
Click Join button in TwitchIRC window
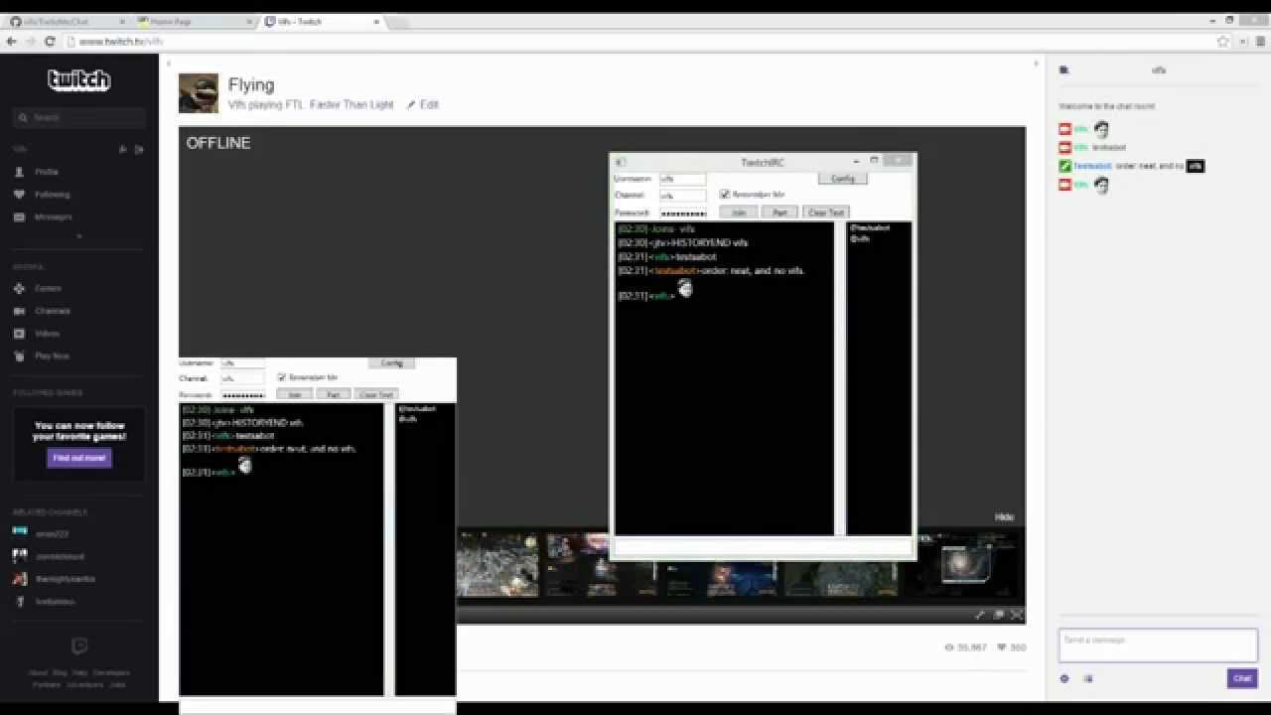tap(738, 213)
